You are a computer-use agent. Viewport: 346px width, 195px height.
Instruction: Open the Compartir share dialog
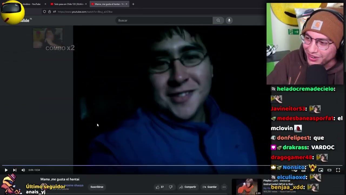[x=188, y=187]
